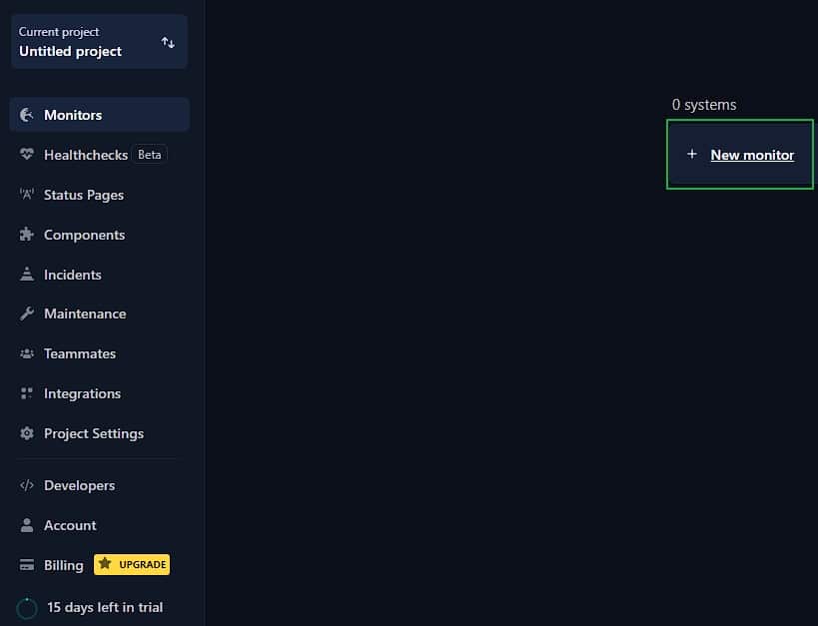The width and height of the screenshot is (818, 626).
Task: Click the Incidents cone icon
Action: (27, 275)
